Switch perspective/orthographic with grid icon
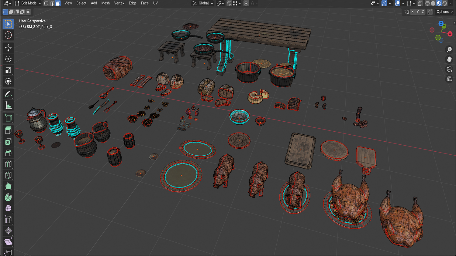This screenshot has height=256, width=456. click(449, 79)
